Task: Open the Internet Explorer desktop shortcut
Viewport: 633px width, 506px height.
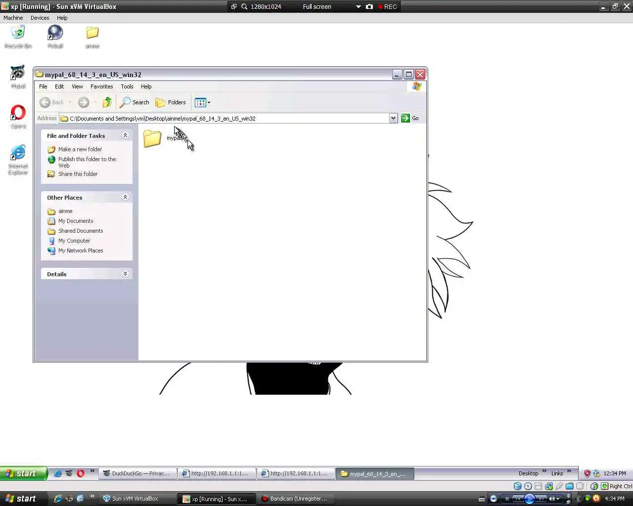Action: (x=18, y=160)
